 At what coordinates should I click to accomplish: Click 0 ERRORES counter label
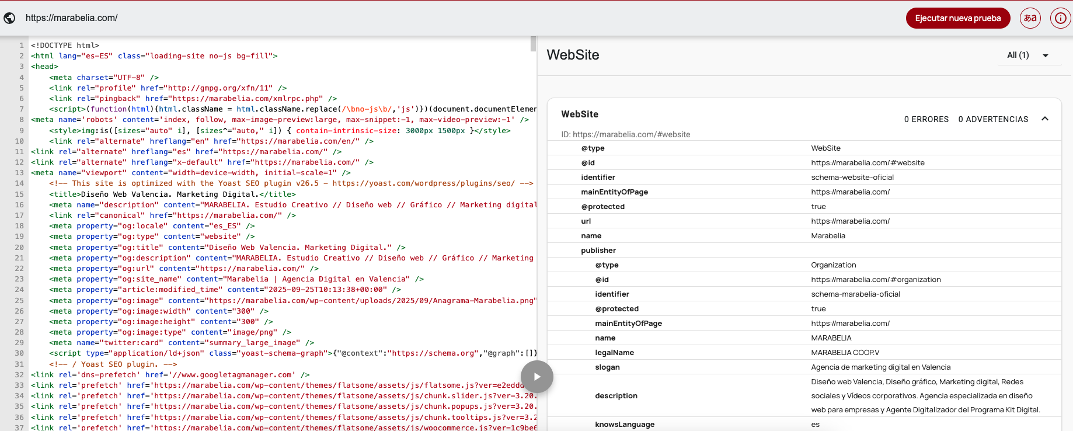(926, 119)
